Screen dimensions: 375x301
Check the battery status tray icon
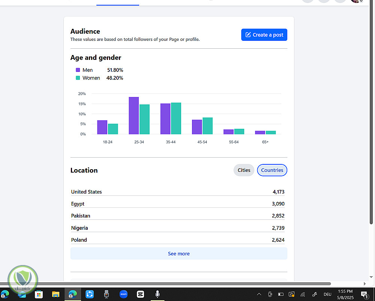coord(281,294)
